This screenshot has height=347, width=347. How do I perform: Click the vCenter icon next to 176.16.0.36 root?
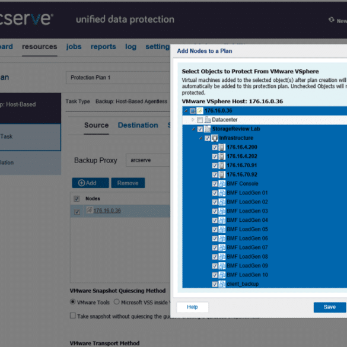(200, 111)
